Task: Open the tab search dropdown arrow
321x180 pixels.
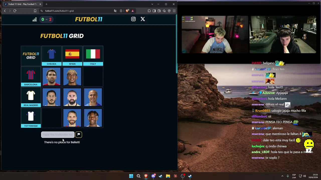Action: click(152, 4)
